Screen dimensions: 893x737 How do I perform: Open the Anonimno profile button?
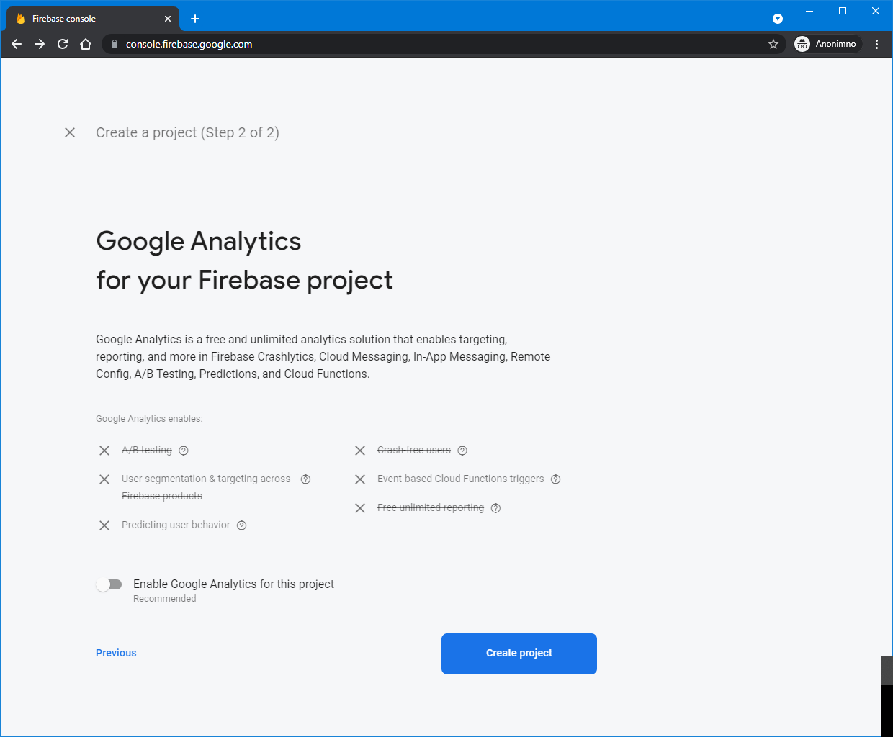point(826,44)
